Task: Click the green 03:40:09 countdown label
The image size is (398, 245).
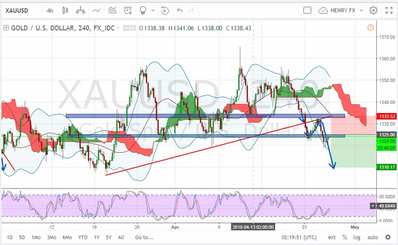Action: tap(387, 148)
